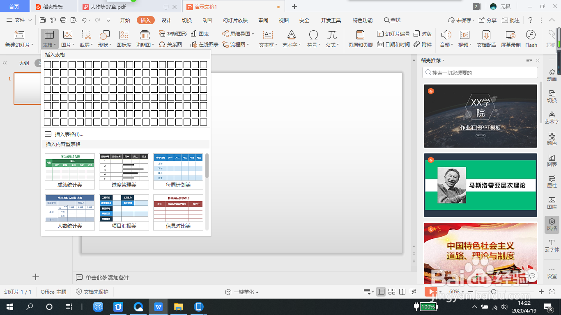Click 文档配音 document dubbing

pyautogui.click(x=487, y=39)
